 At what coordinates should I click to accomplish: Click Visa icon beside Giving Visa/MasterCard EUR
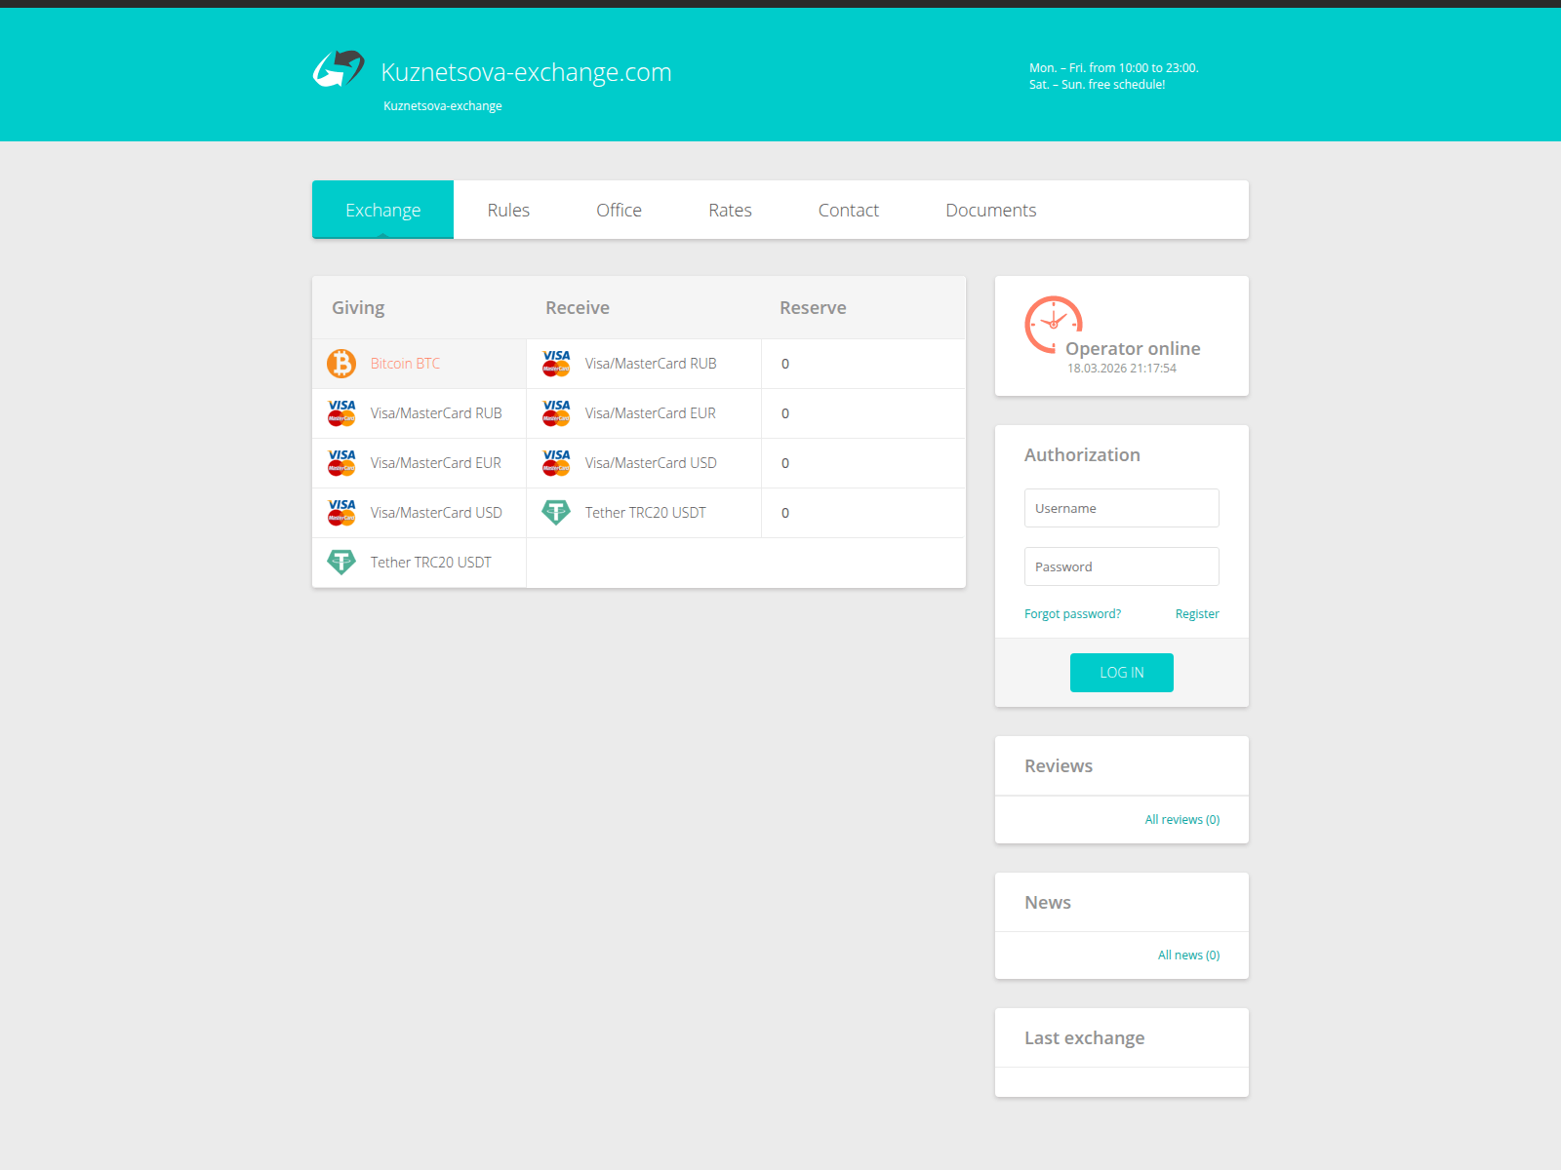(x=341, y=463)
